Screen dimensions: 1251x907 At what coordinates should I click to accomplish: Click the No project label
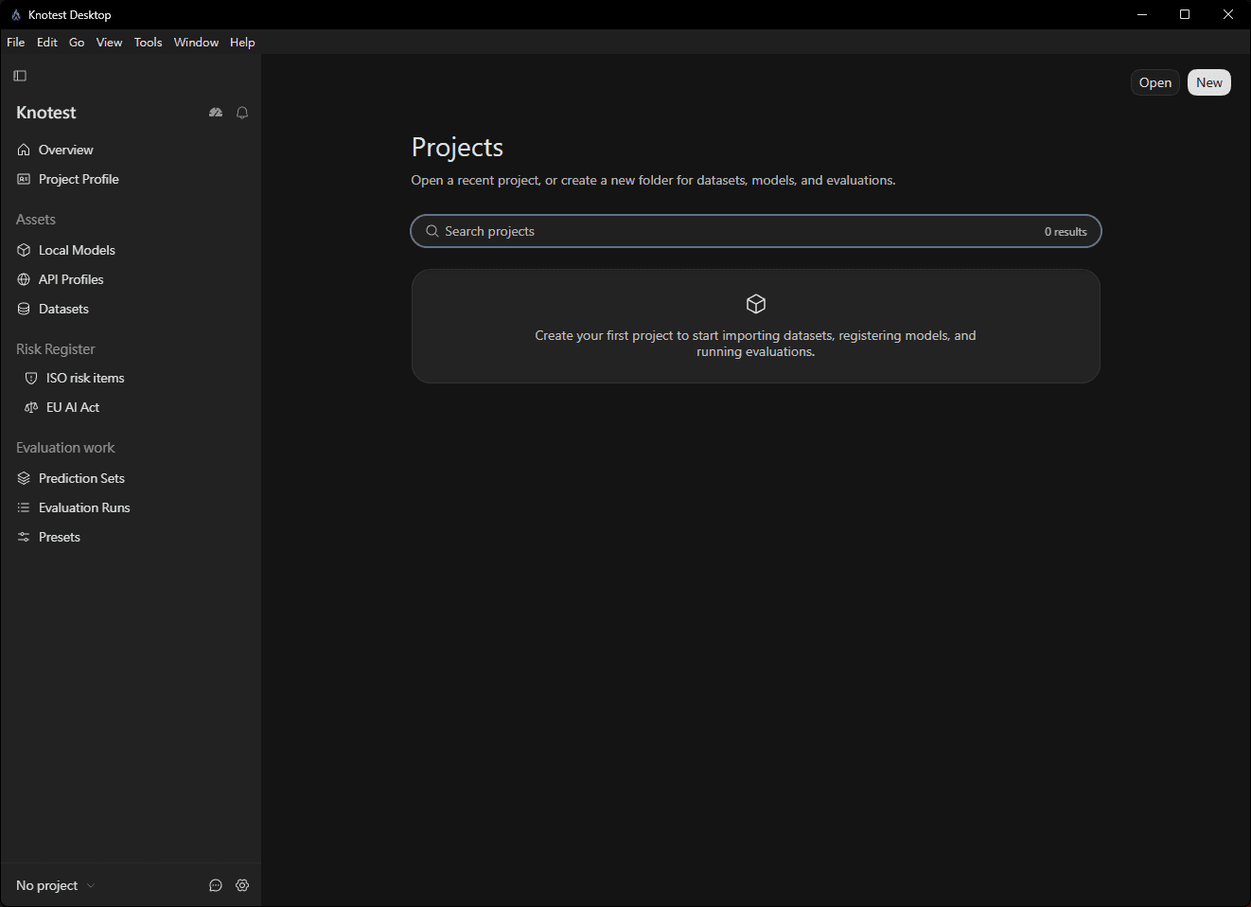tap(46, 885)
